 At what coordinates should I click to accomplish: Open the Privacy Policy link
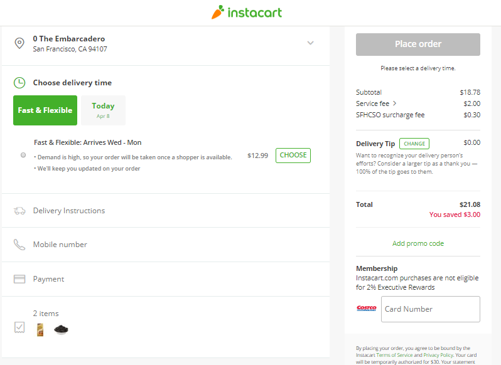(438, 355)
